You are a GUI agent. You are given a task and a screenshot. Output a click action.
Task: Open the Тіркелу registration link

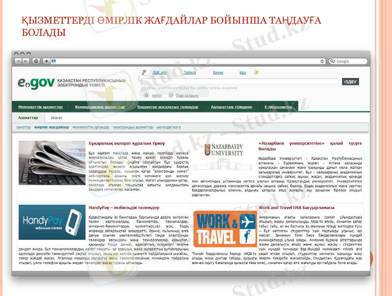point(190,73)
